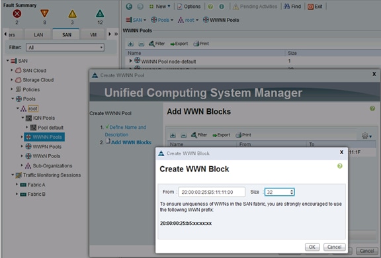Click Filter in Add WWN Blocks toolbar
Image resolution: width=381 pixels, height=258 pixels.
[199, 135]
